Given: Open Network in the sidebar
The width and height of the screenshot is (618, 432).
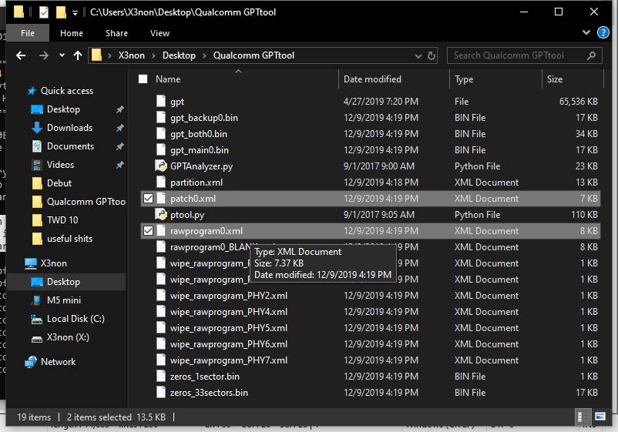Looking at the screenshot, I should pos(58,361).
